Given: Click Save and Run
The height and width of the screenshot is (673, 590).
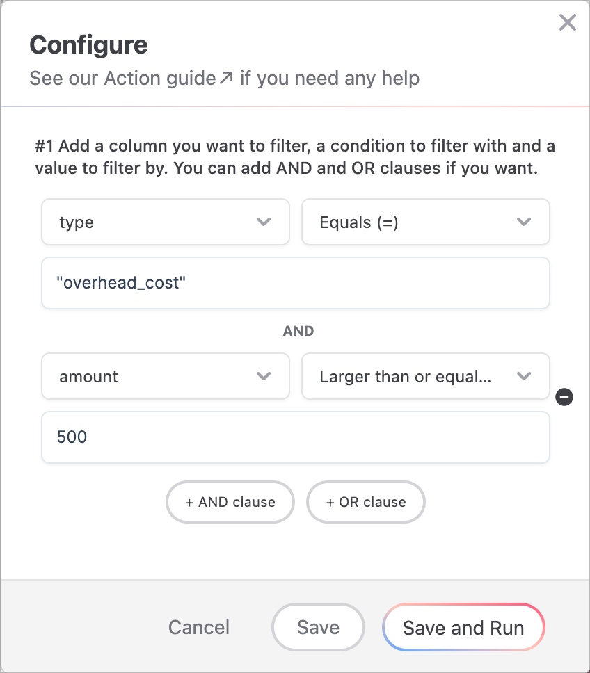Looking at the screenshot, I should pyautogui.click(x=463, y=627).
